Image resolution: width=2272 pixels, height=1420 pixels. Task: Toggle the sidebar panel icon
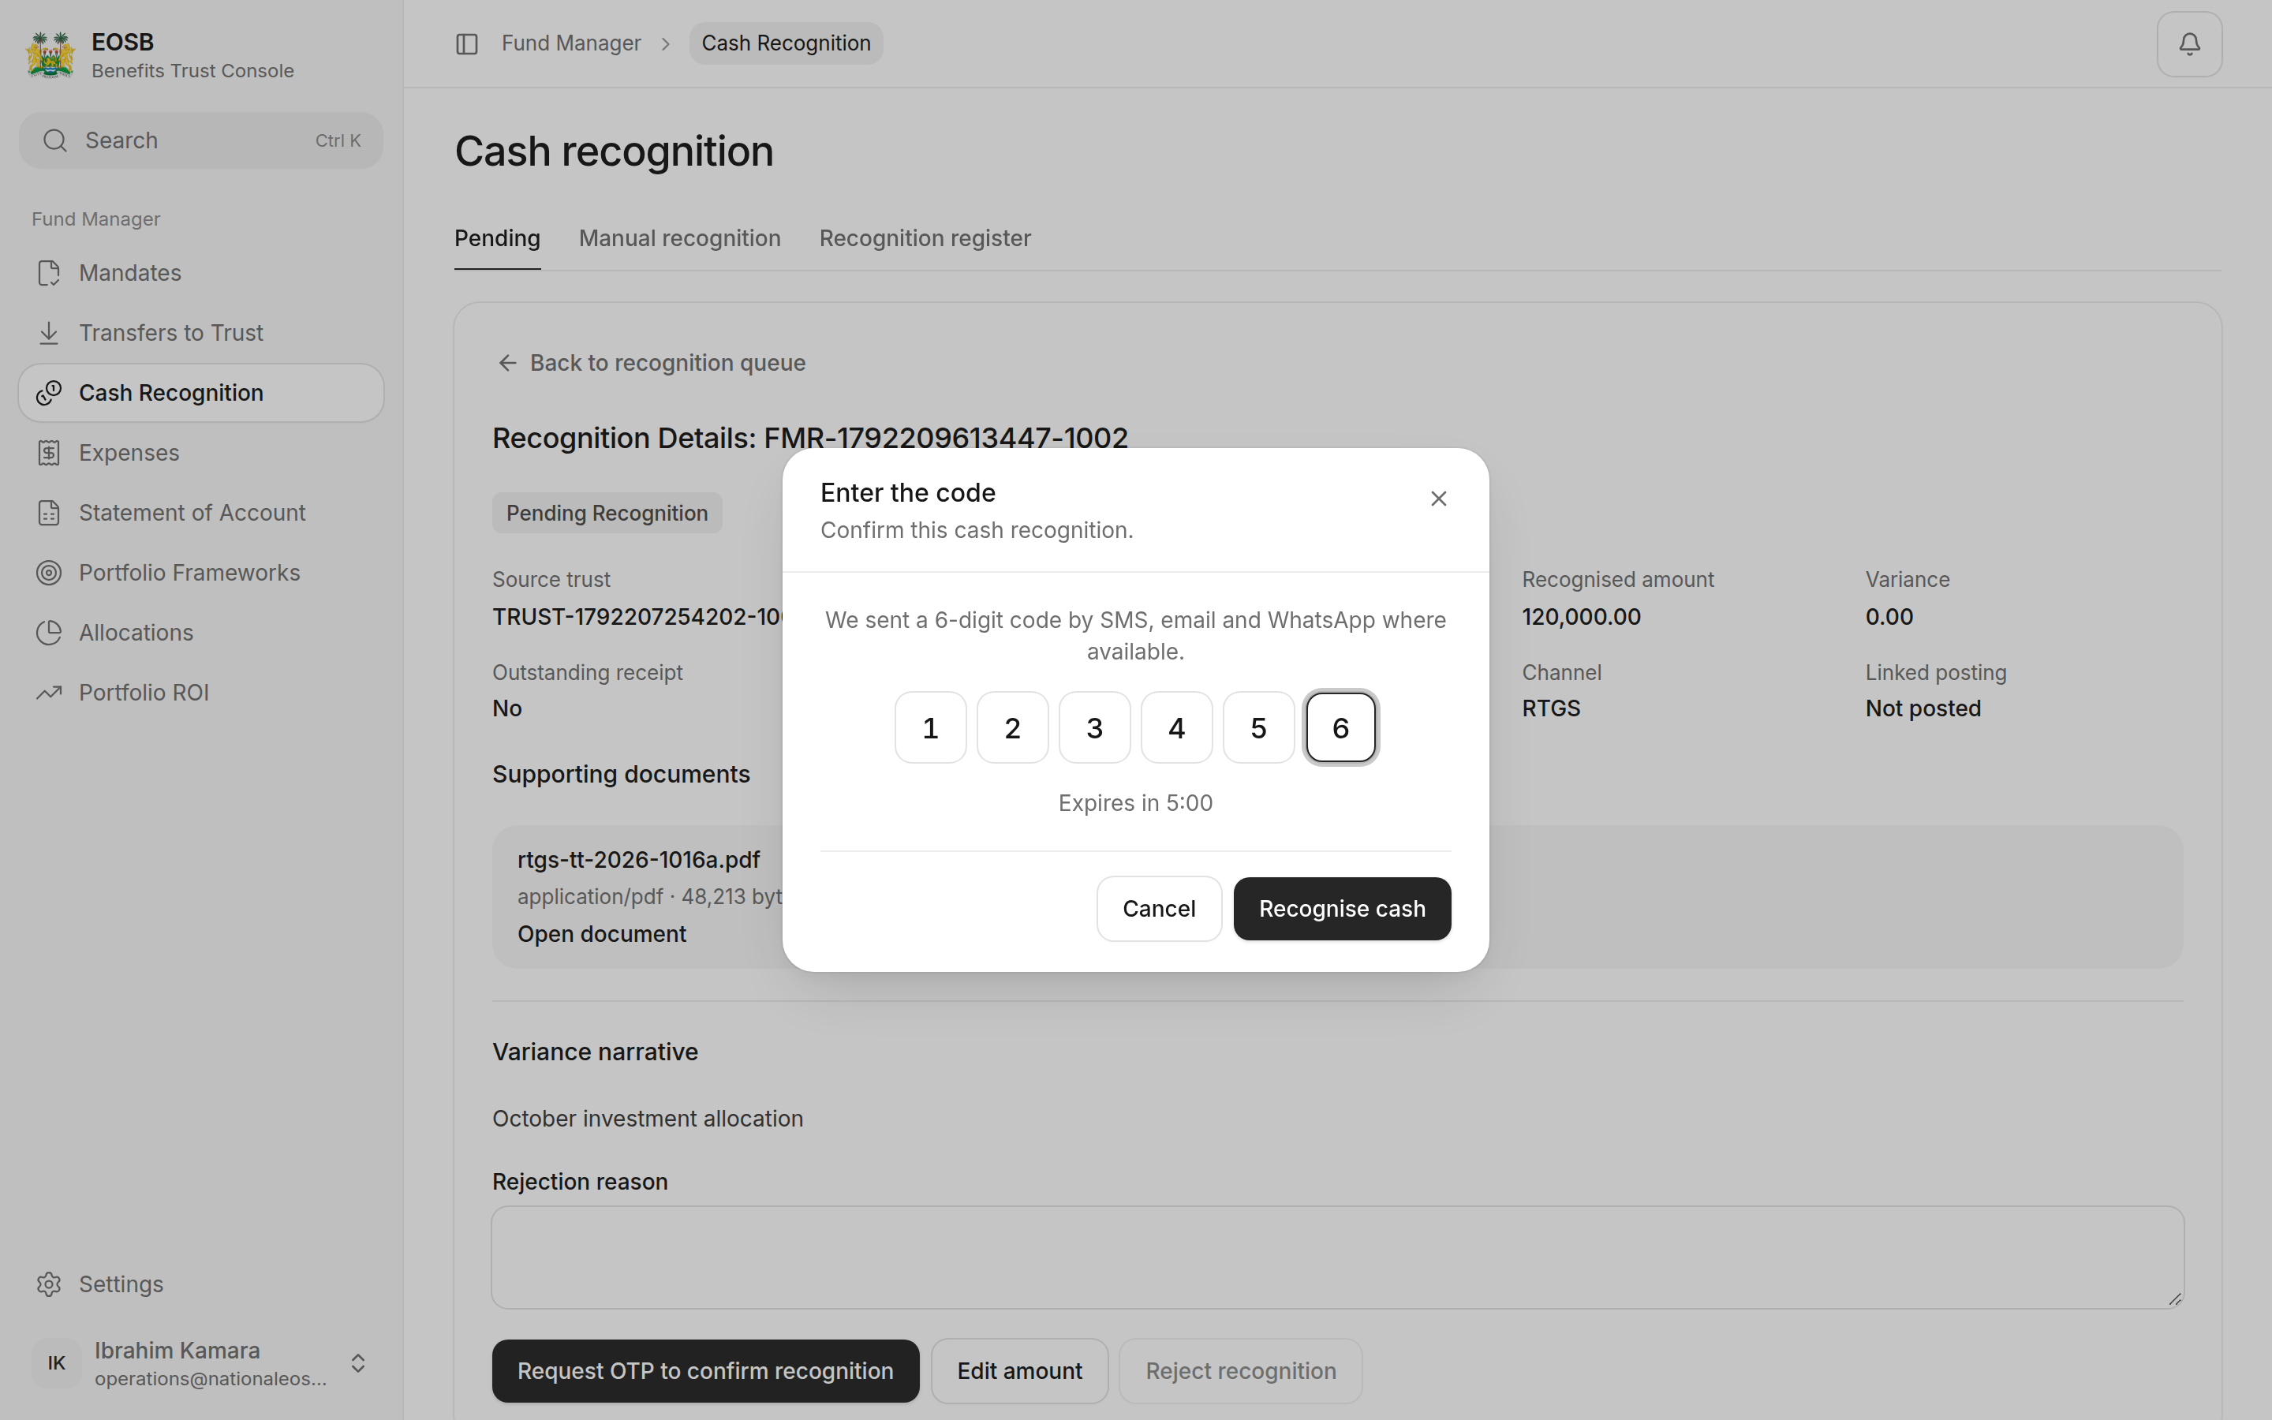point(466,44)
